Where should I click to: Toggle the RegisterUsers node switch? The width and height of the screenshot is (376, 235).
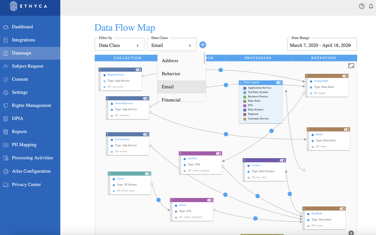point(138,70)
